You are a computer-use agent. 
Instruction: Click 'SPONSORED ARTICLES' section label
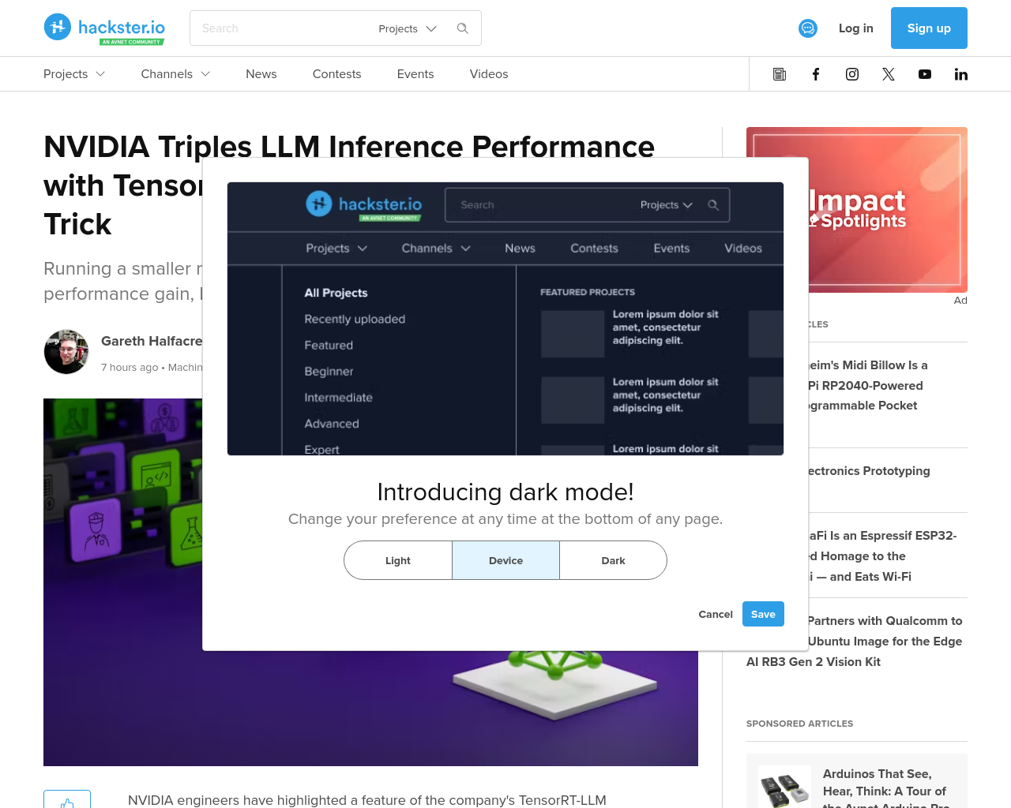pos(799,724)
